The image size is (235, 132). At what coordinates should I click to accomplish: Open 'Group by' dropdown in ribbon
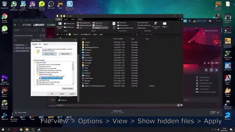(122, 23)
